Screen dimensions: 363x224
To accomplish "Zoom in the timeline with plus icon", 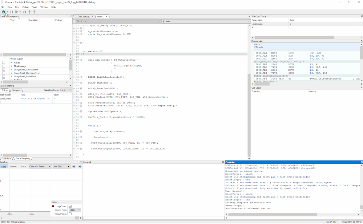I will pos(80,167).
